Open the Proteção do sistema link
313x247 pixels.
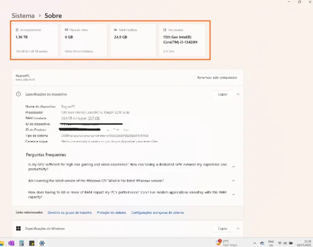(x=111, y=213)
